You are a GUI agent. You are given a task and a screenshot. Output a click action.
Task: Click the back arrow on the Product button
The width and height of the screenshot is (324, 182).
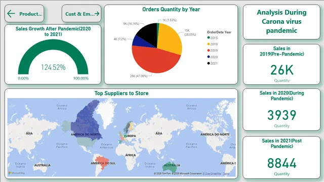pyautogui.click(x=11, y=14)
